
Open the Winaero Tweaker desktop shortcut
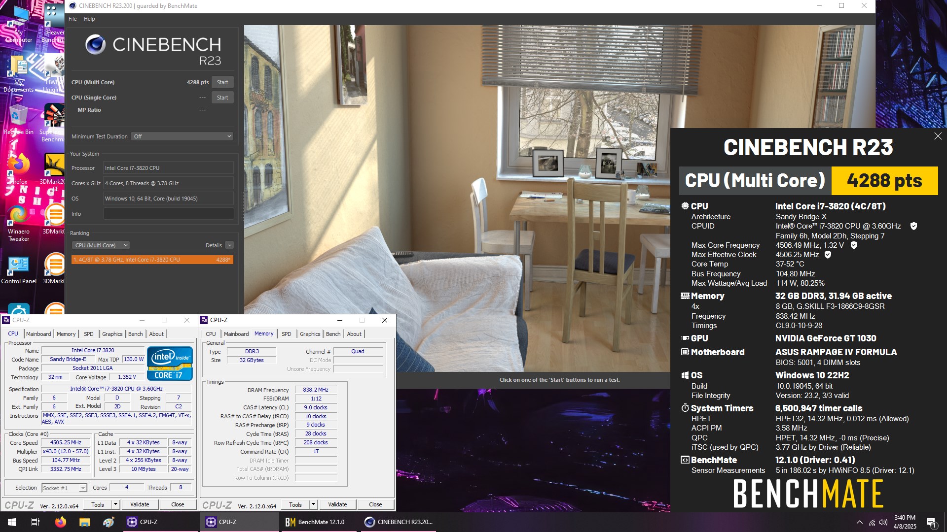(x=19, y=223)
